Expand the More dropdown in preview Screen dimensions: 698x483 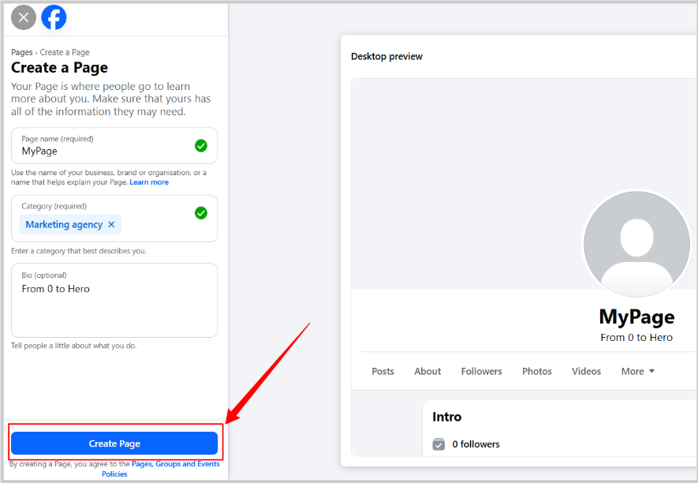coord(637,372)
